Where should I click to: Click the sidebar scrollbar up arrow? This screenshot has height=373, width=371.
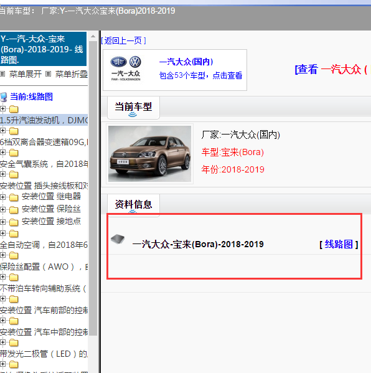click(93, 36)
